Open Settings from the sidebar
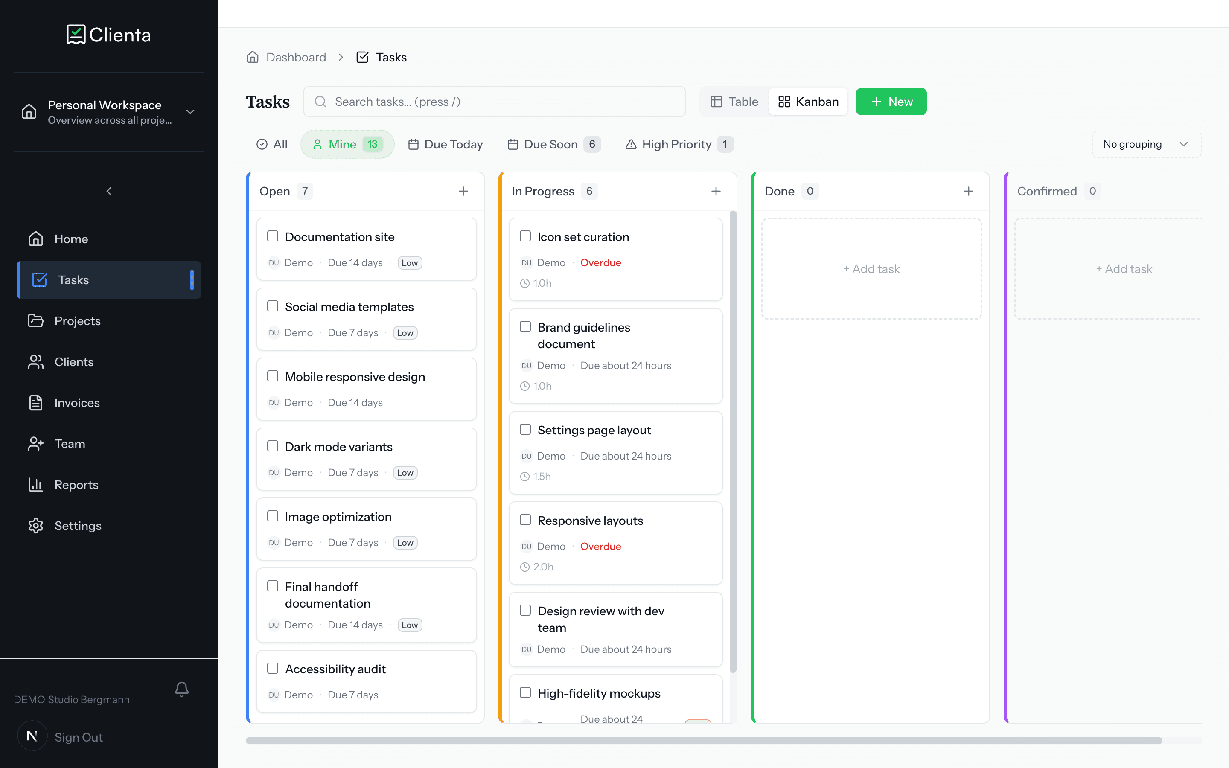The height and width of the screenshot is (768, 1229). click(x=78, y=526)
